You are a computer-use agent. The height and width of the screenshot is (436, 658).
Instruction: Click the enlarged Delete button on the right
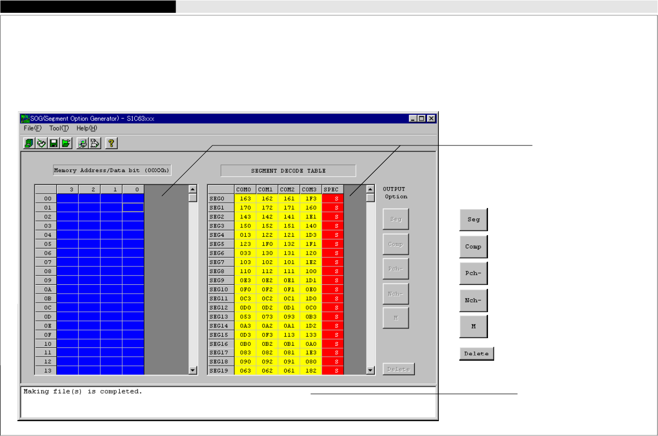(x=476, y=354)
